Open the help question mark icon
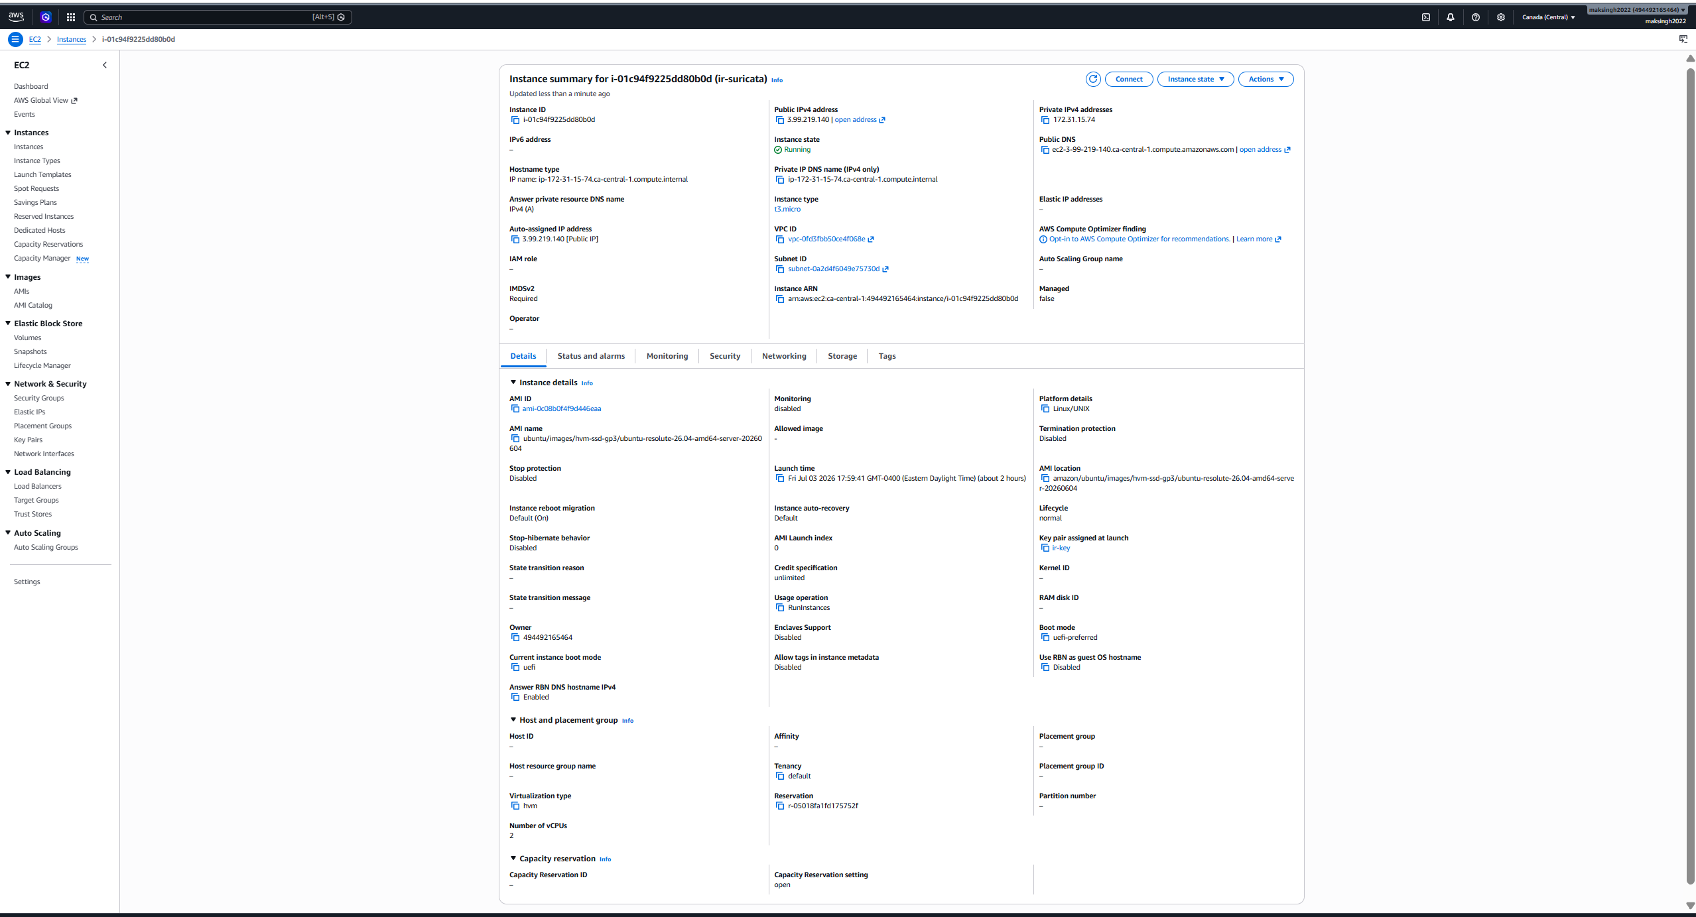 (x=1476, y=17)
